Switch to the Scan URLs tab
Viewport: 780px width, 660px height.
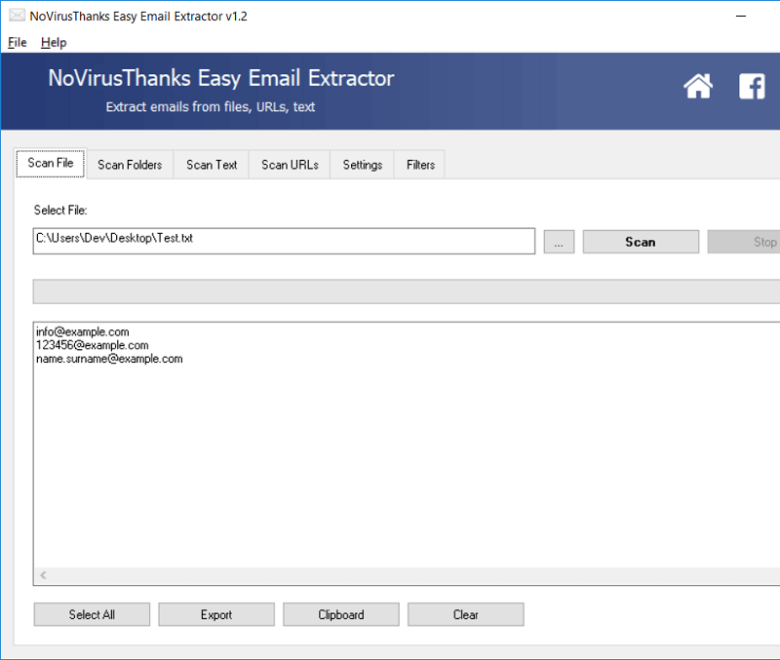click(x=290, y=165)
